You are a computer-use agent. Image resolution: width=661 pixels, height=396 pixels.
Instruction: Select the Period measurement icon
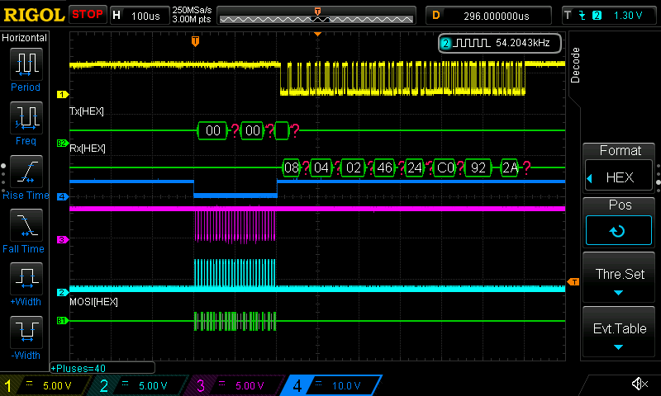coord(26,64)
